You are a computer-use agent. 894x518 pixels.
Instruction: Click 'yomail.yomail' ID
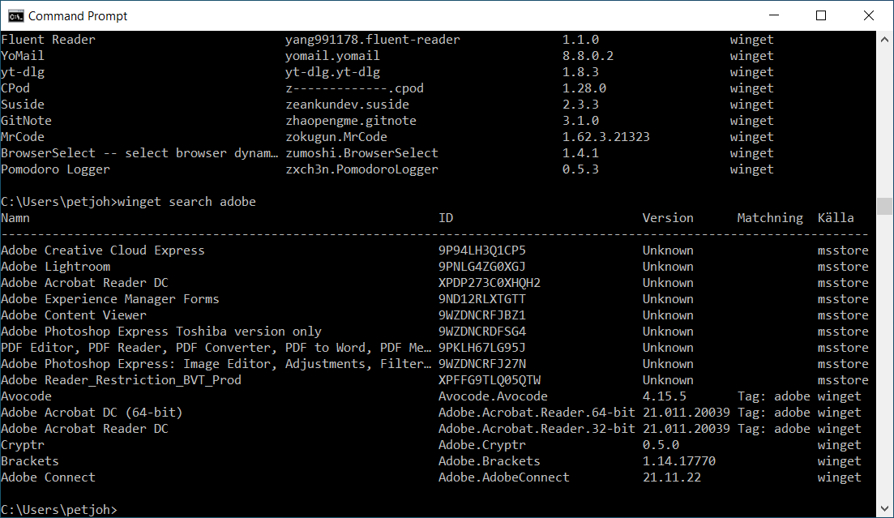tap(332, 56)
